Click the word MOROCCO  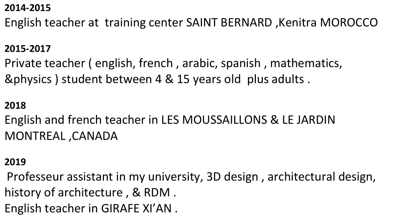pos(349,22)
